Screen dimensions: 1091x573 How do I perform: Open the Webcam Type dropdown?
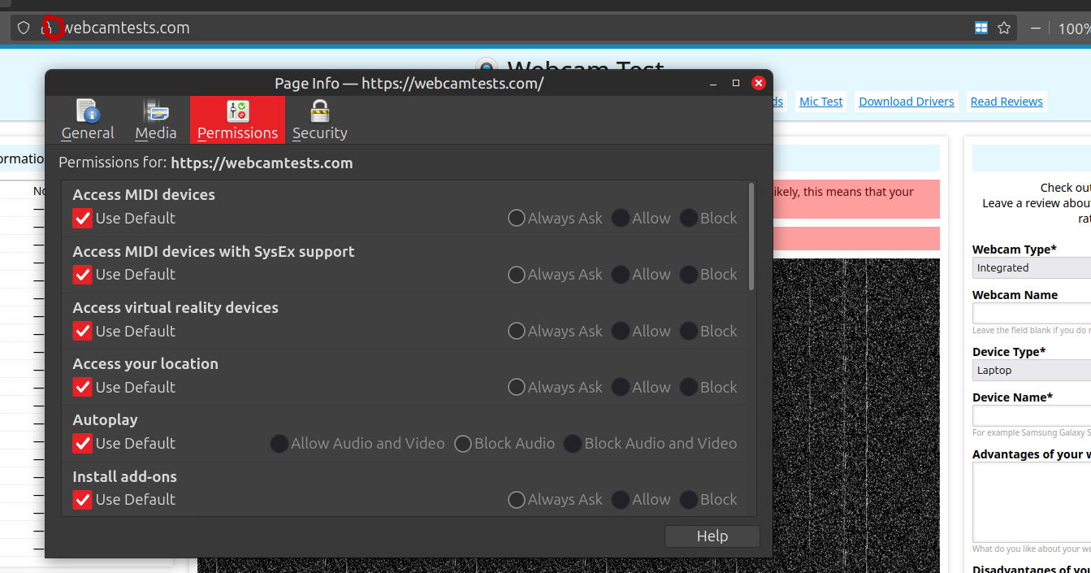tap(1032, 267)
